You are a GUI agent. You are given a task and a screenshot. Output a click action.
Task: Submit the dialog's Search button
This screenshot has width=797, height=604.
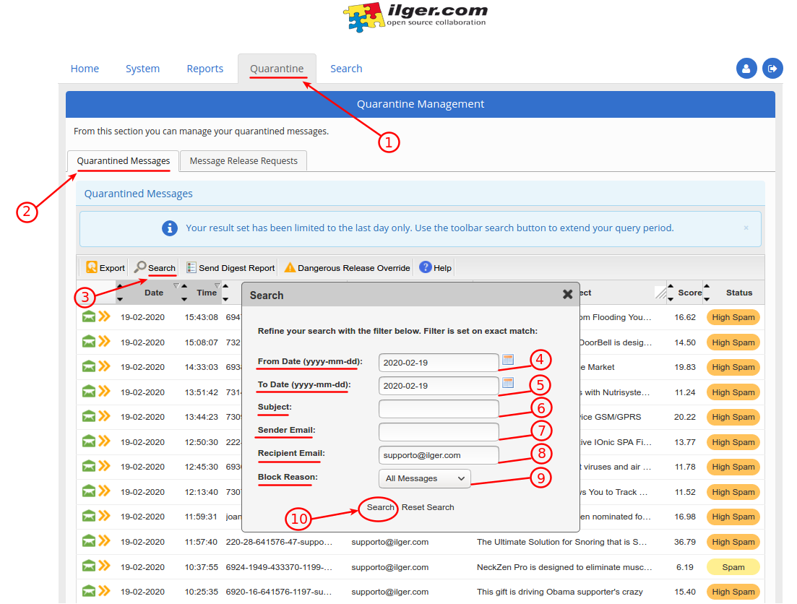380,507
